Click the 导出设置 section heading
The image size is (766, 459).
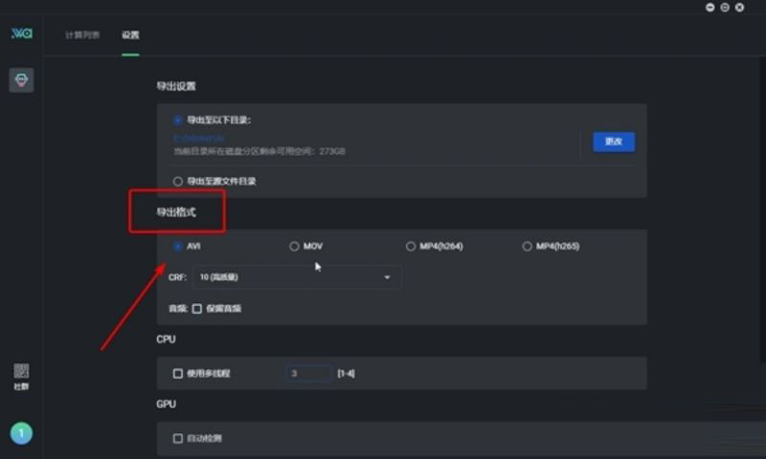(176, 86)
